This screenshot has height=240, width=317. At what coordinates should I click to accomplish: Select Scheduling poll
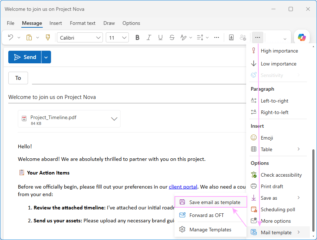278,209
